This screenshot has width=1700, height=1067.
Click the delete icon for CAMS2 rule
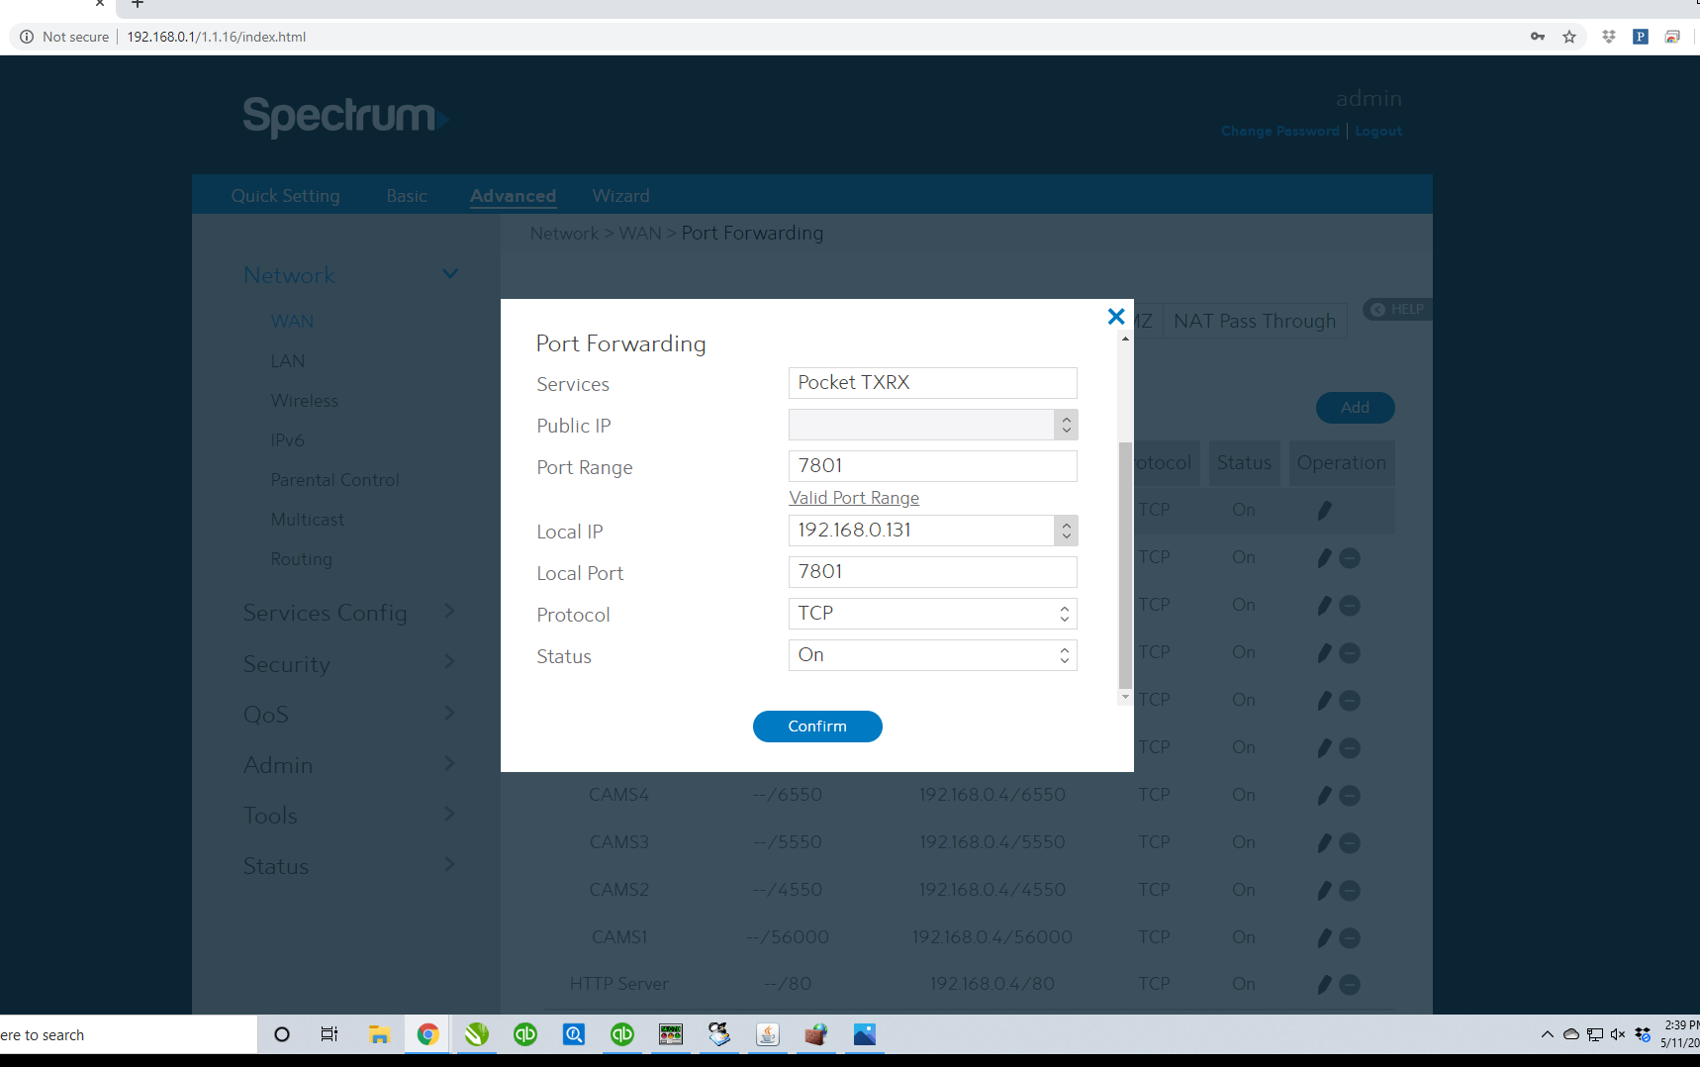coord(1350,890)
